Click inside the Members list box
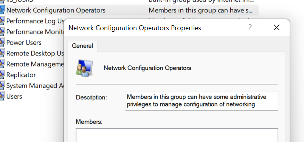This screenshot has width=304, height=142. (177, 135)
